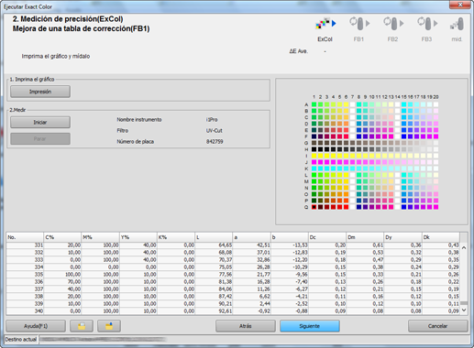Select the FB1 feedback step icon

coord(359,24)
